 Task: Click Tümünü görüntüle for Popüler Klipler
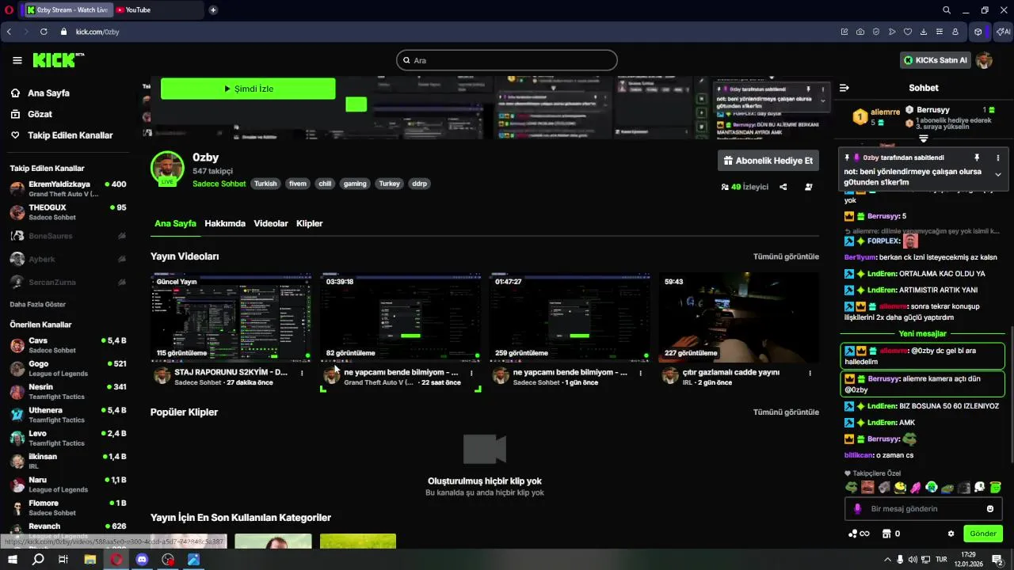(x=786, y=412)
